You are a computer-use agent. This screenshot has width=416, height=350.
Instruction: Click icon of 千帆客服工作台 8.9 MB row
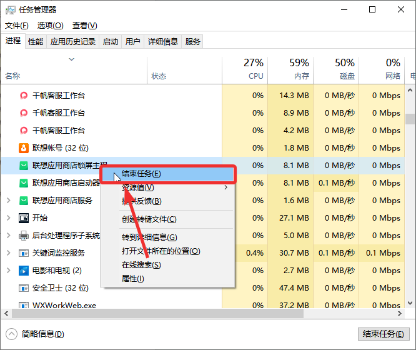pyautogui.click(x=24, y=113)
